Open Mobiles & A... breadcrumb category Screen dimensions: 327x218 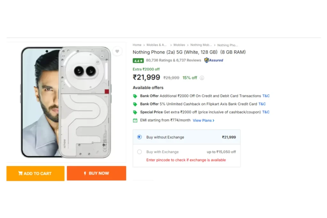click(156, 45)
